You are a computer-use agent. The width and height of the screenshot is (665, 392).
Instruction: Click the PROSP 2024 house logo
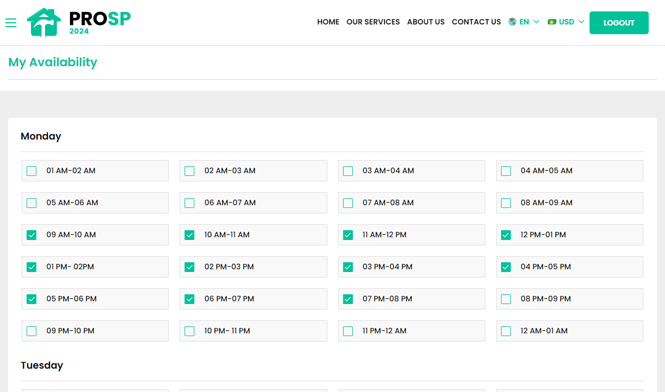click(x=79, y=22)
